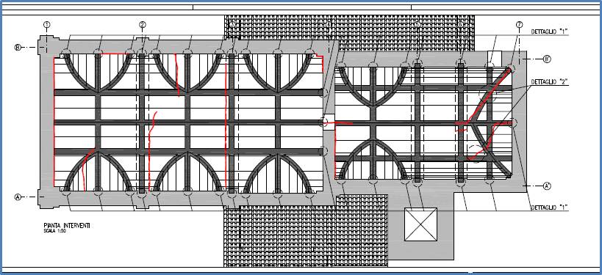
Task: Click grid axis bubble 1
Action: tap(47, 25)
